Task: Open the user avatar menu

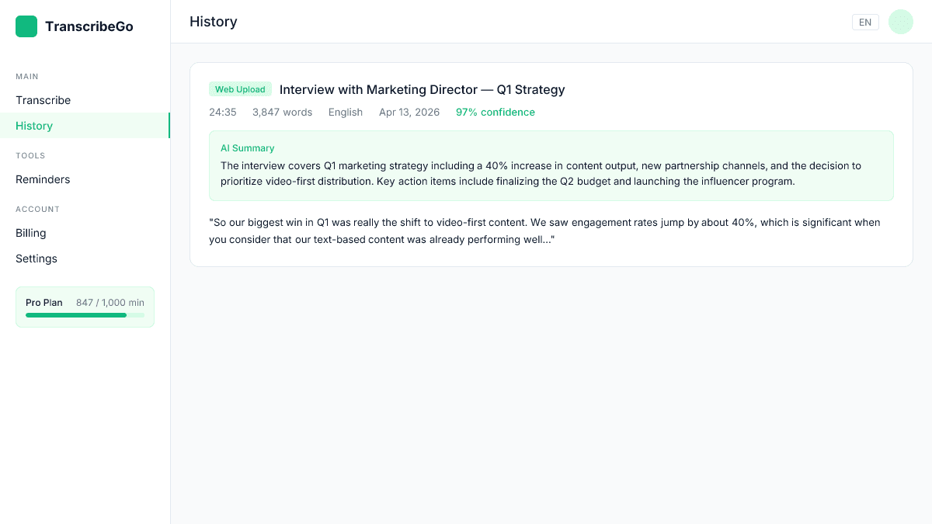Action: point(900,22)
